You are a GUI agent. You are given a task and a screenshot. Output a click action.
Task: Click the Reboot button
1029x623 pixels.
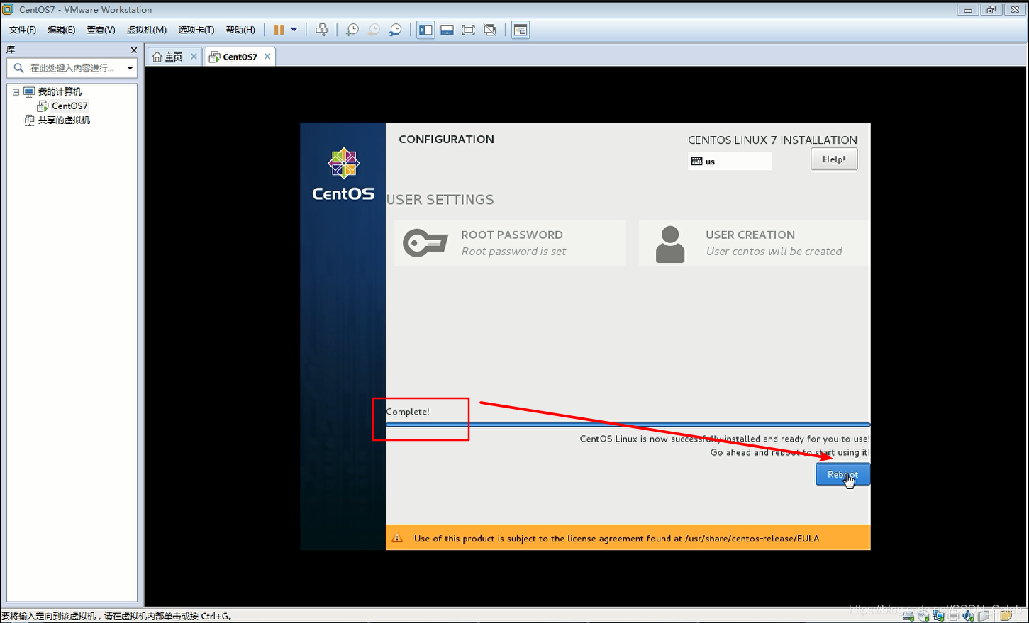pos(842,474)
